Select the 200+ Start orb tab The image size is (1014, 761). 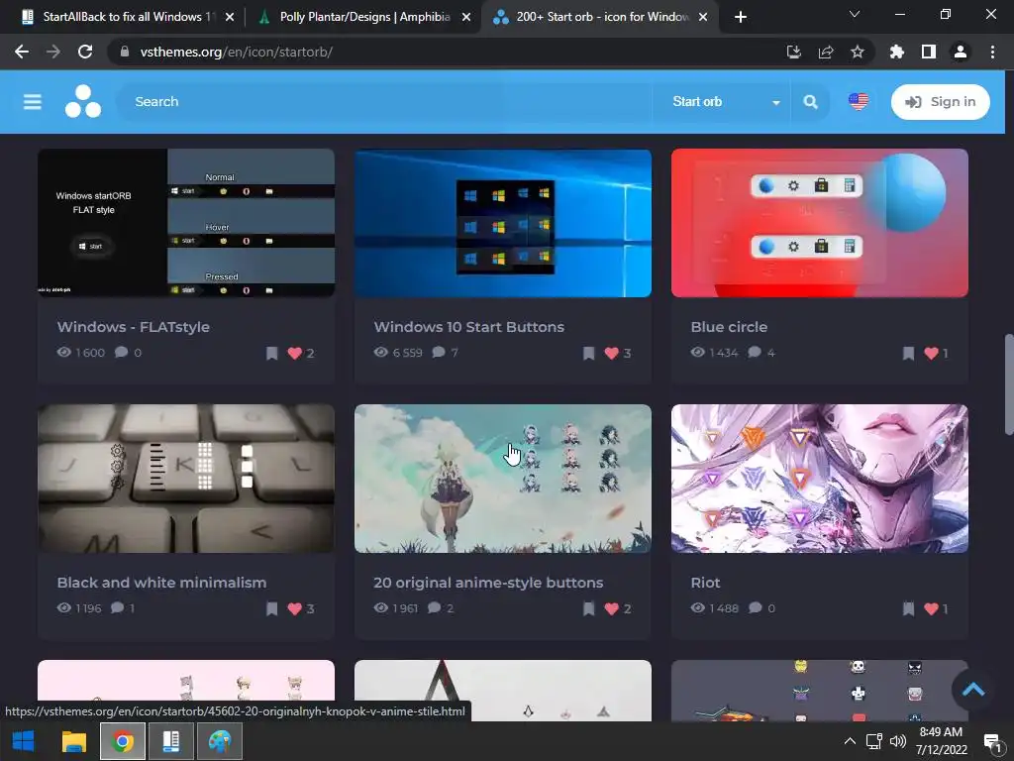tap(601, 17)
